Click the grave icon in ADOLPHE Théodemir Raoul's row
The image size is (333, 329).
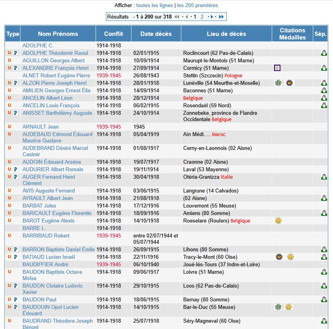(324, 53)
